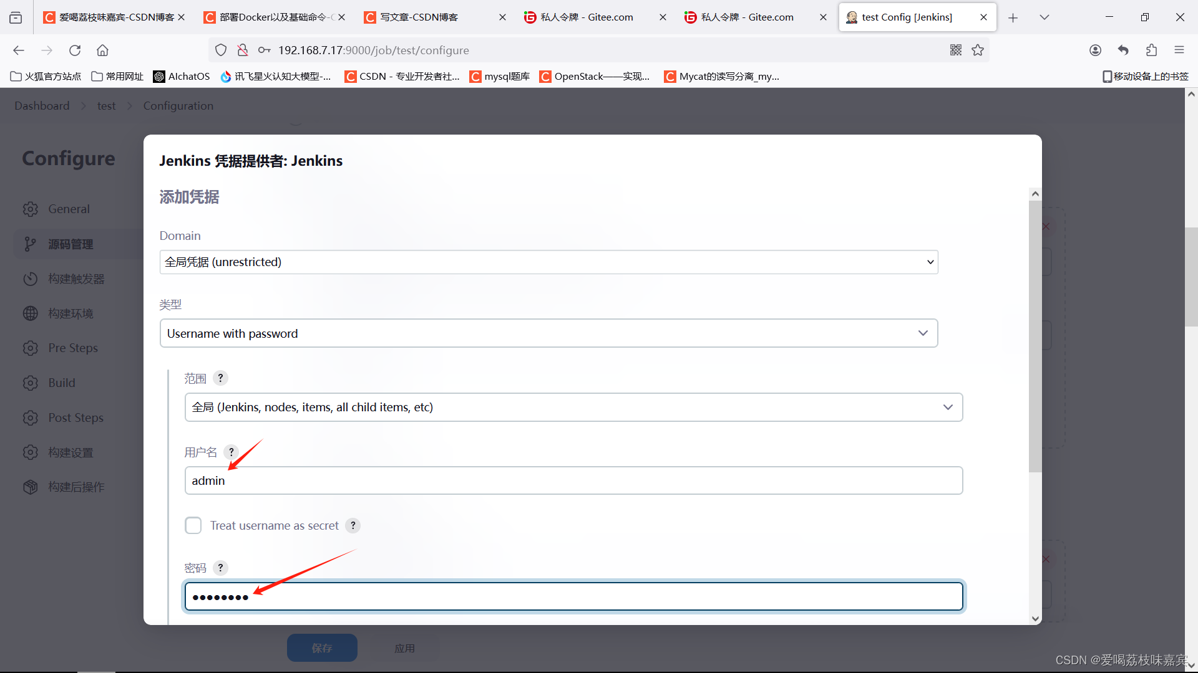1198x673 pixels.
Task: Click the 用户名 admin input field
Action: (574, 480)
